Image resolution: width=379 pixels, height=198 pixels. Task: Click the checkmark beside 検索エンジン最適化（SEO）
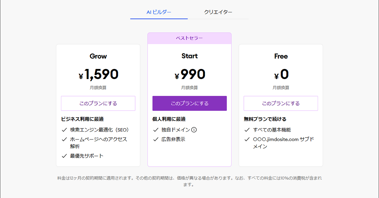click(63, 129)
